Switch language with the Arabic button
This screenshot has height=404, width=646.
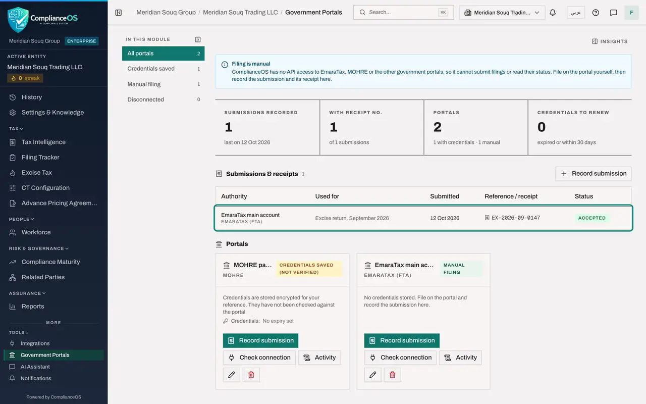point(576,13)
